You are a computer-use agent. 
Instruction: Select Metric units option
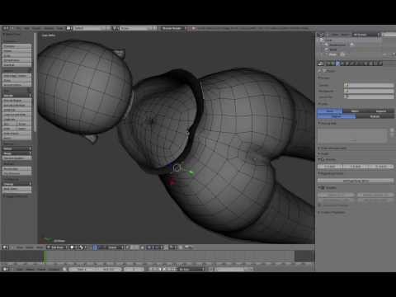[x=355, y=111]
